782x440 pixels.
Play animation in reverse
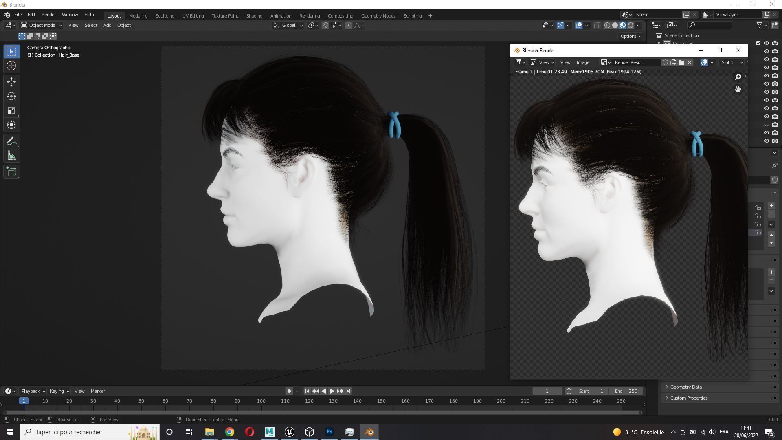click(324, 391)
